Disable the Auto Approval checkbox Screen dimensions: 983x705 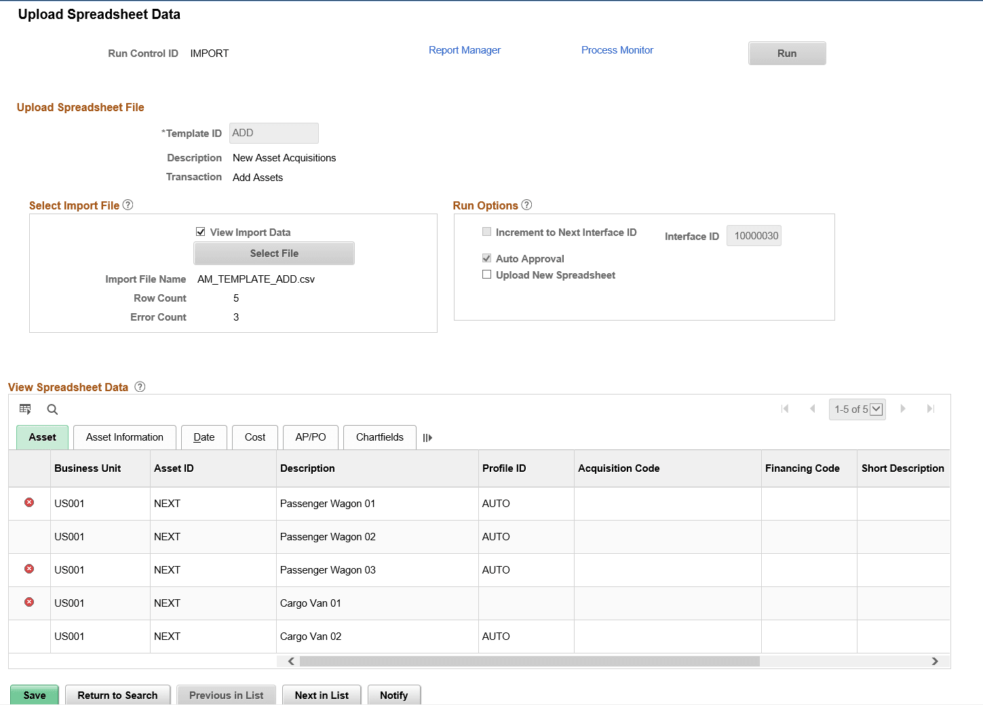tap(486, 258)
